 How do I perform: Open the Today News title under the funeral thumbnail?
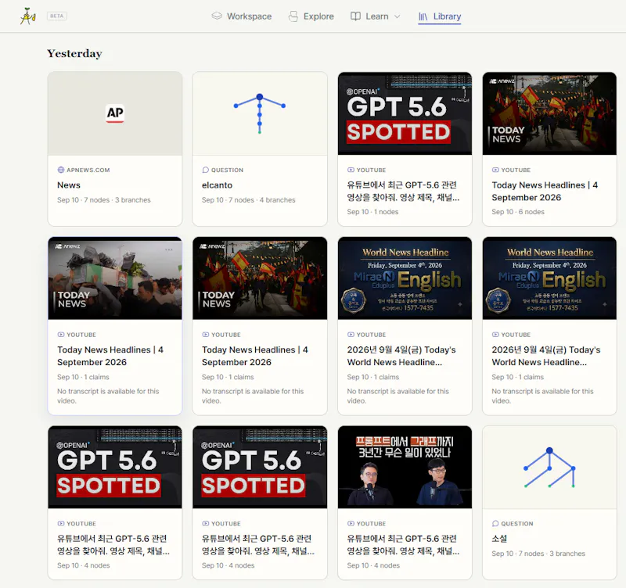(110, 356)
